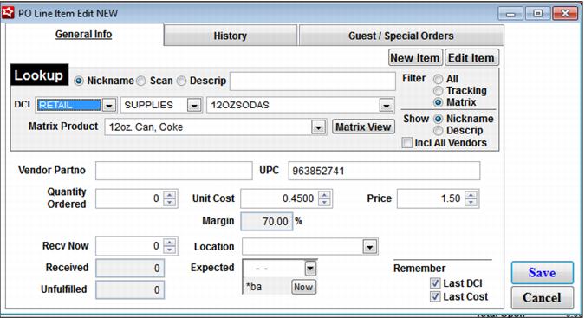Screen dimensions: 585x318
Task: Click the Quantity Ordered value field
Action: tap(129, 198)
